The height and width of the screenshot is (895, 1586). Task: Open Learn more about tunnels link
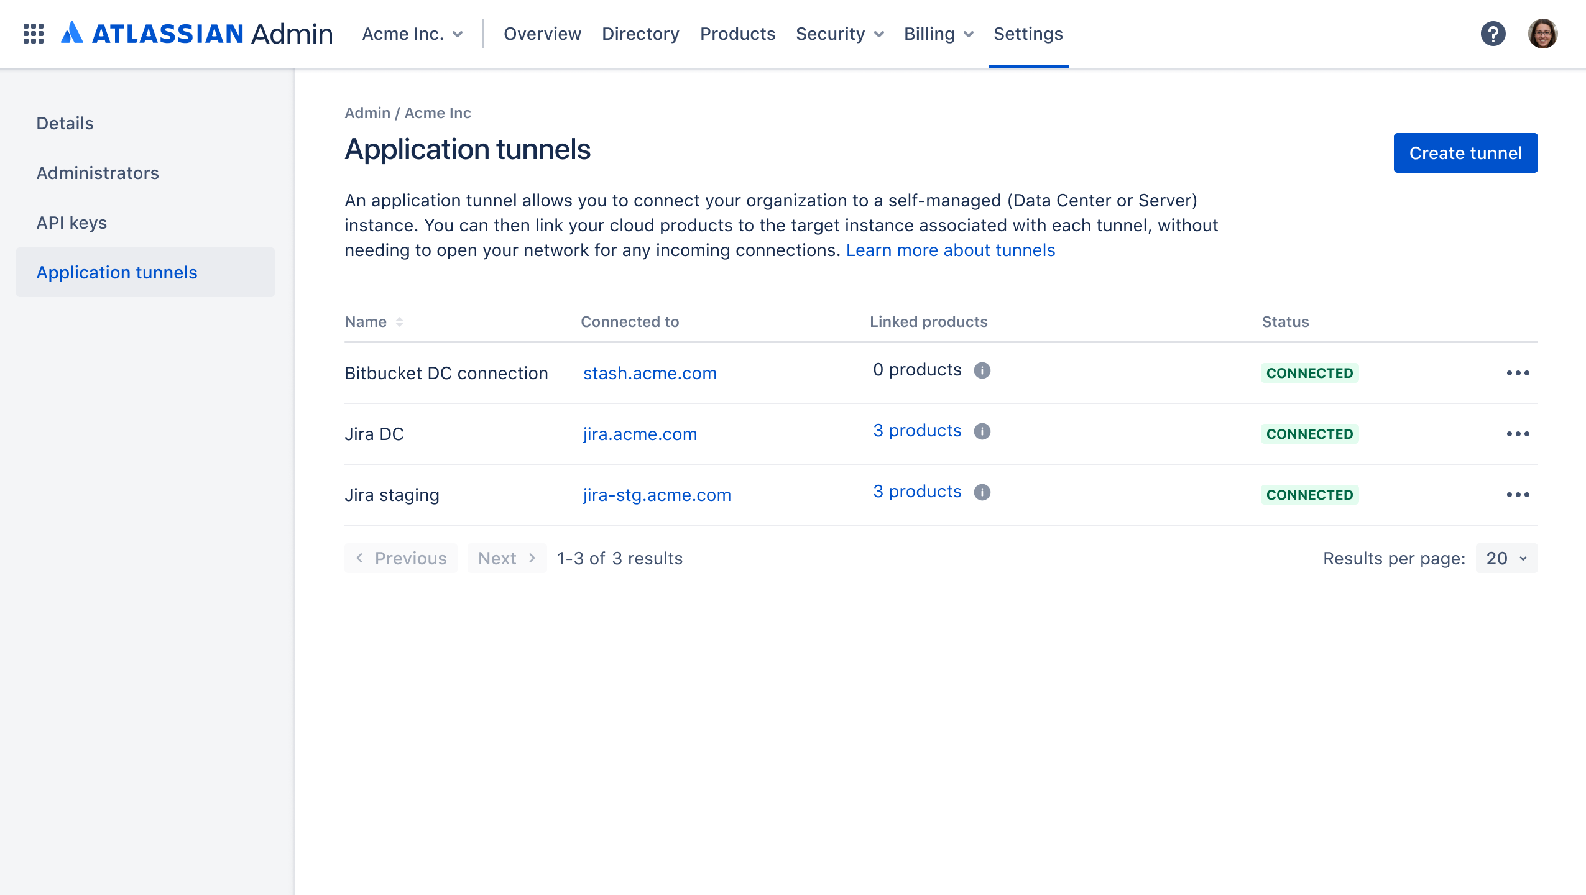coord(951,250)
